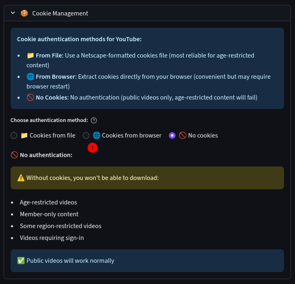This screenshot has height=284, width=295.
Task: Open the authentication method help tooltip icon
Action: [94, 120]
